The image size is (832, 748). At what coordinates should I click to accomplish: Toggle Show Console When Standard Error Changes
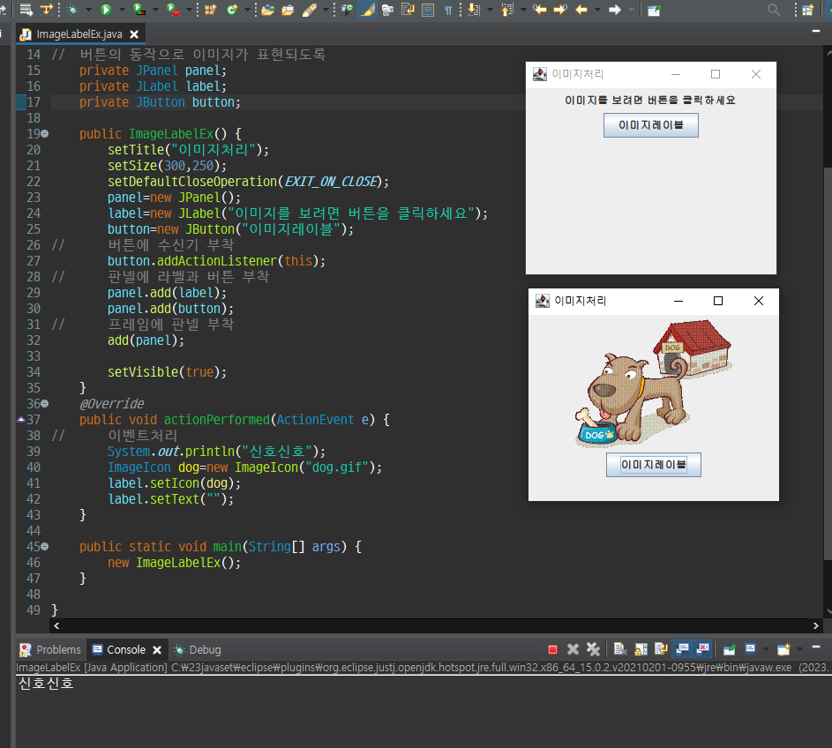(x=703, y=649)
